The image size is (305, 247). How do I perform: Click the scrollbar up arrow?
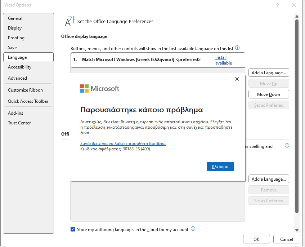pyautogui.click(x=297, y=16)
